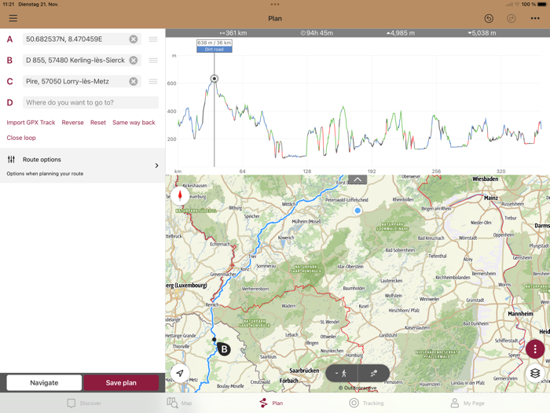Tap Close loop

coord(21,138)
